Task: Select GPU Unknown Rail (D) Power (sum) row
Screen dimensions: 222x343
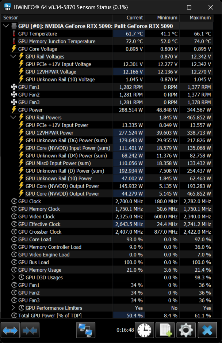Action: coord(107,171)
